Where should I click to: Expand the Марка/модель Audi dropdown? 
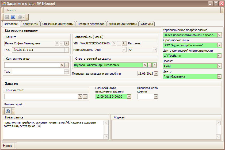124,50
